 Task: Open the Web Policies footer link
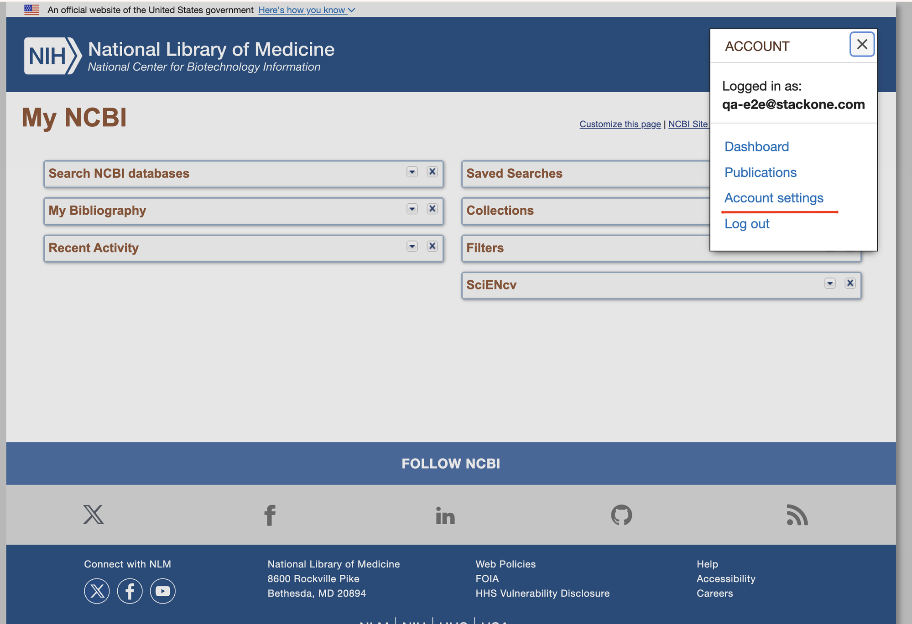(506, 564)
